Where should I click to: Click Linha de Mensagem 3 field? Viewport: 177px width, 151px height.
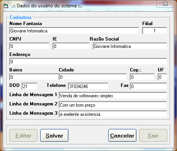click(113, 114)
